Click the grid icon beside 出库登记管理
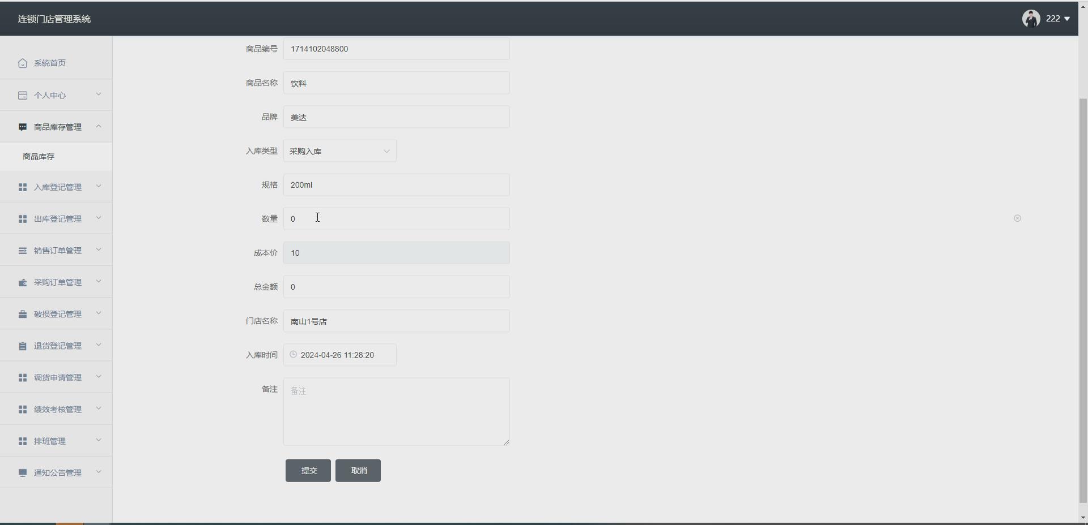This screenshot has height=525, width=1088. (x=23, y=218)
